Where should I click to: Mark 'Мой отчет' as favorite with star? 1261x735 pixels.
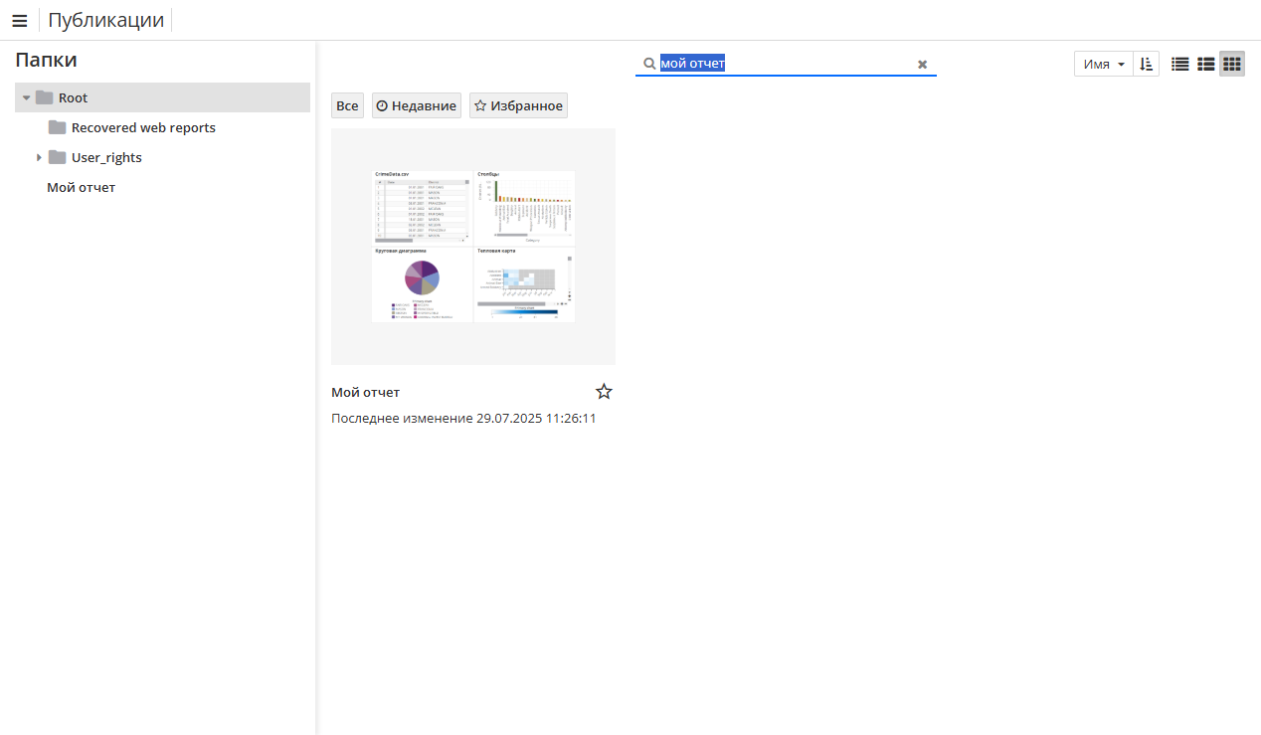604,392
